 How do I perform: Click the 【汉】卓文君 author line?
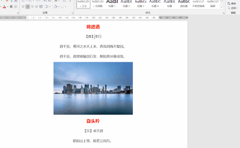click(93, 131)
